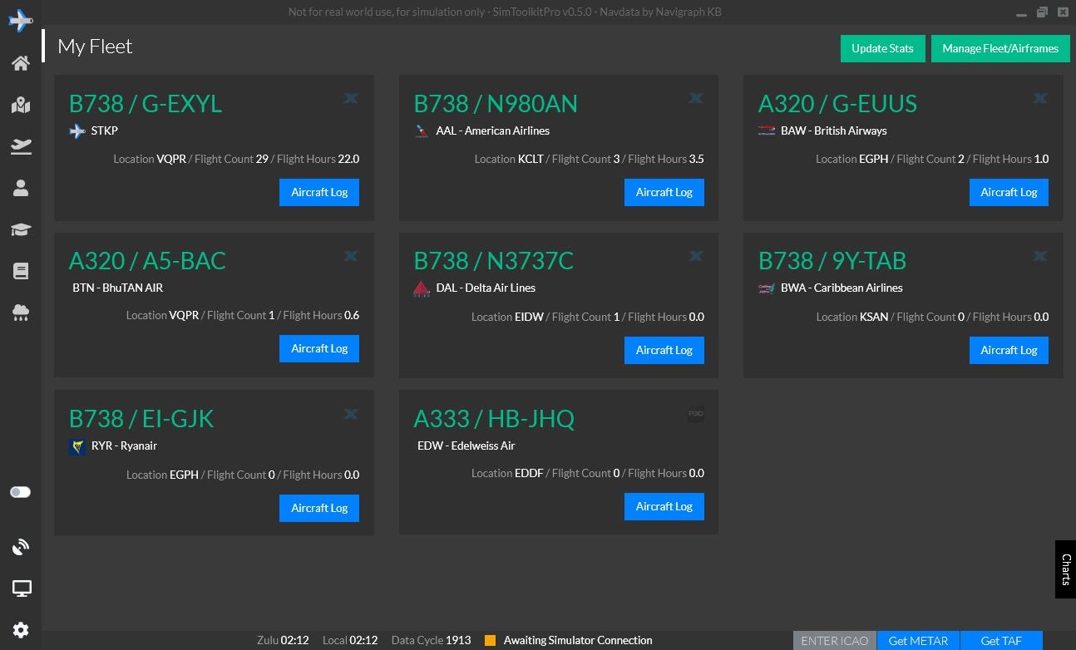Select the A320 / A5-BAC title
1076x650 pixels.
pos(147,261)
